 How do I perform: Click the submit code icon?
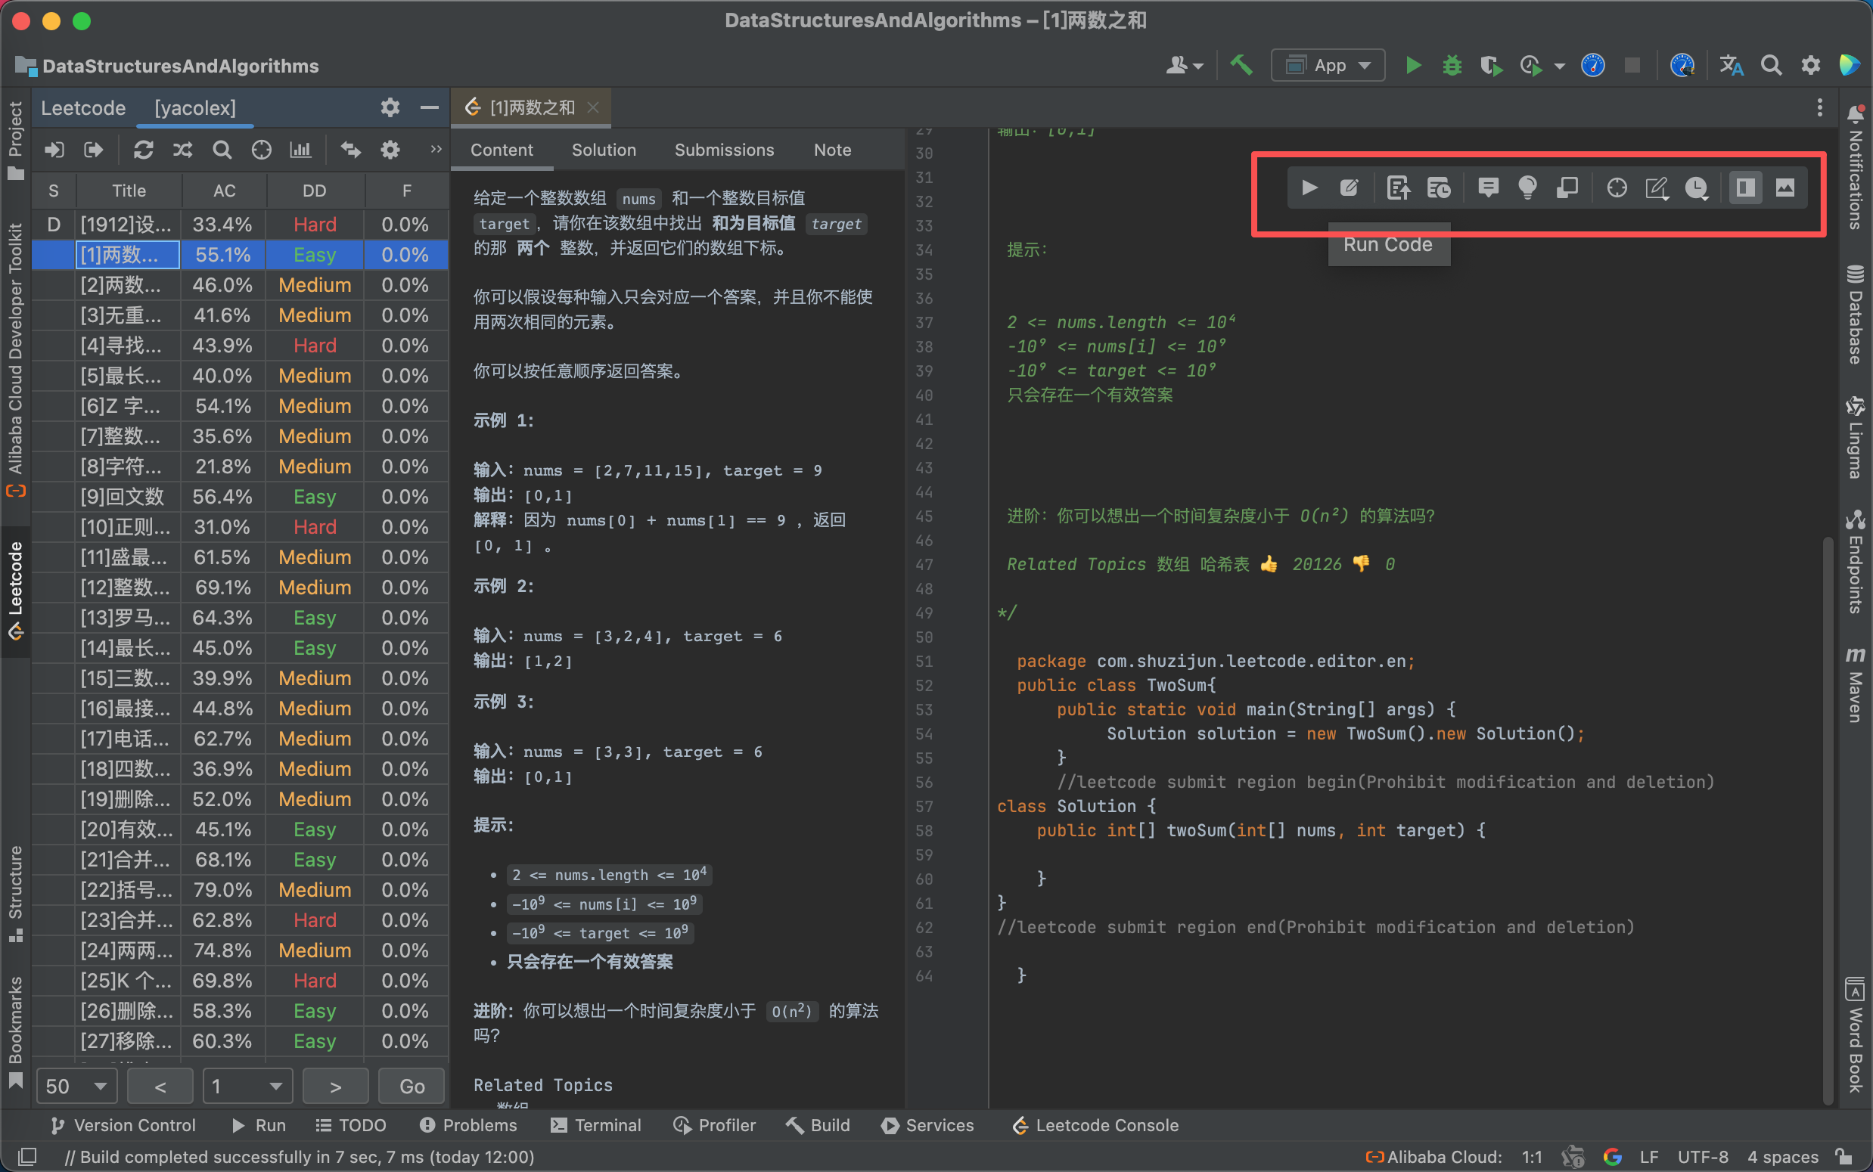tap(1398, 188)
